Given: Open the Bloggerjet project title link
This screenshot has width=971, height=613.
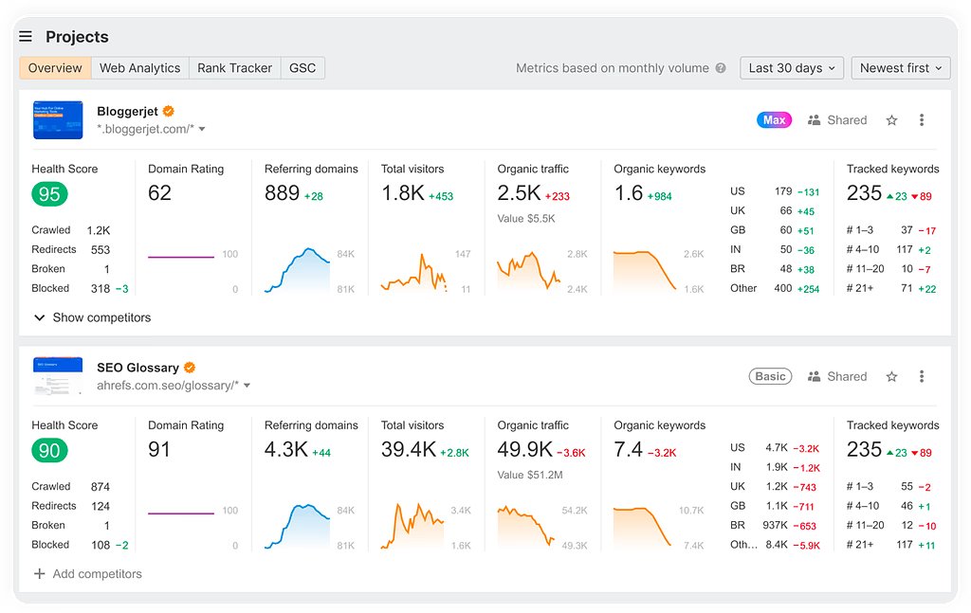Looking at the screenshot, I should coord(128,112).
